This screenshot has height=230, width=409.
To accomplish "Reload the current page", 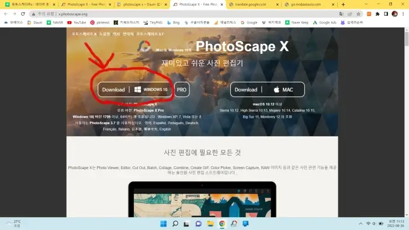I will coord(23,14).
